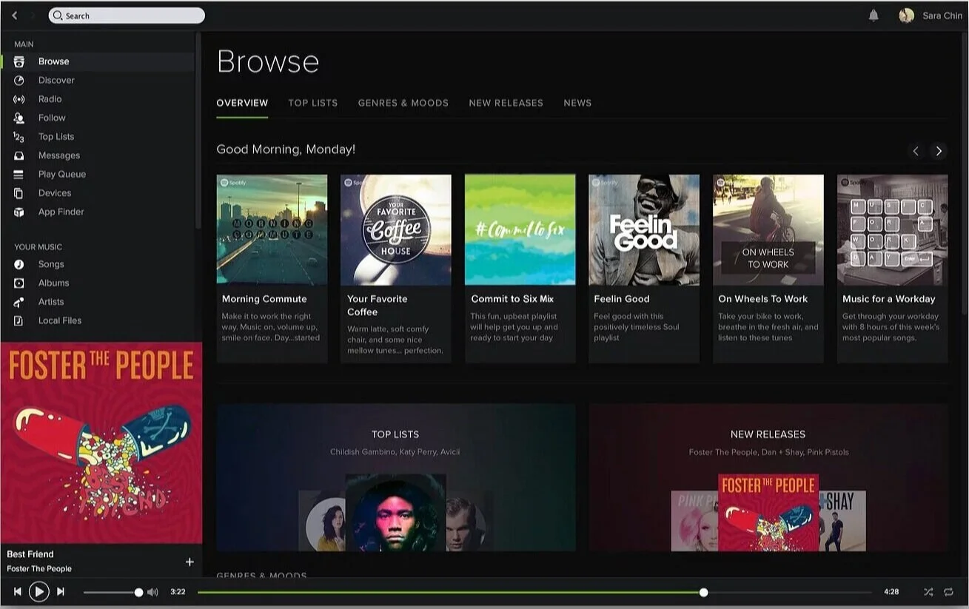Click the Follow sidebar icon
Screen dimensions: 969x609
pyautogui.click(x=19, y=118)
